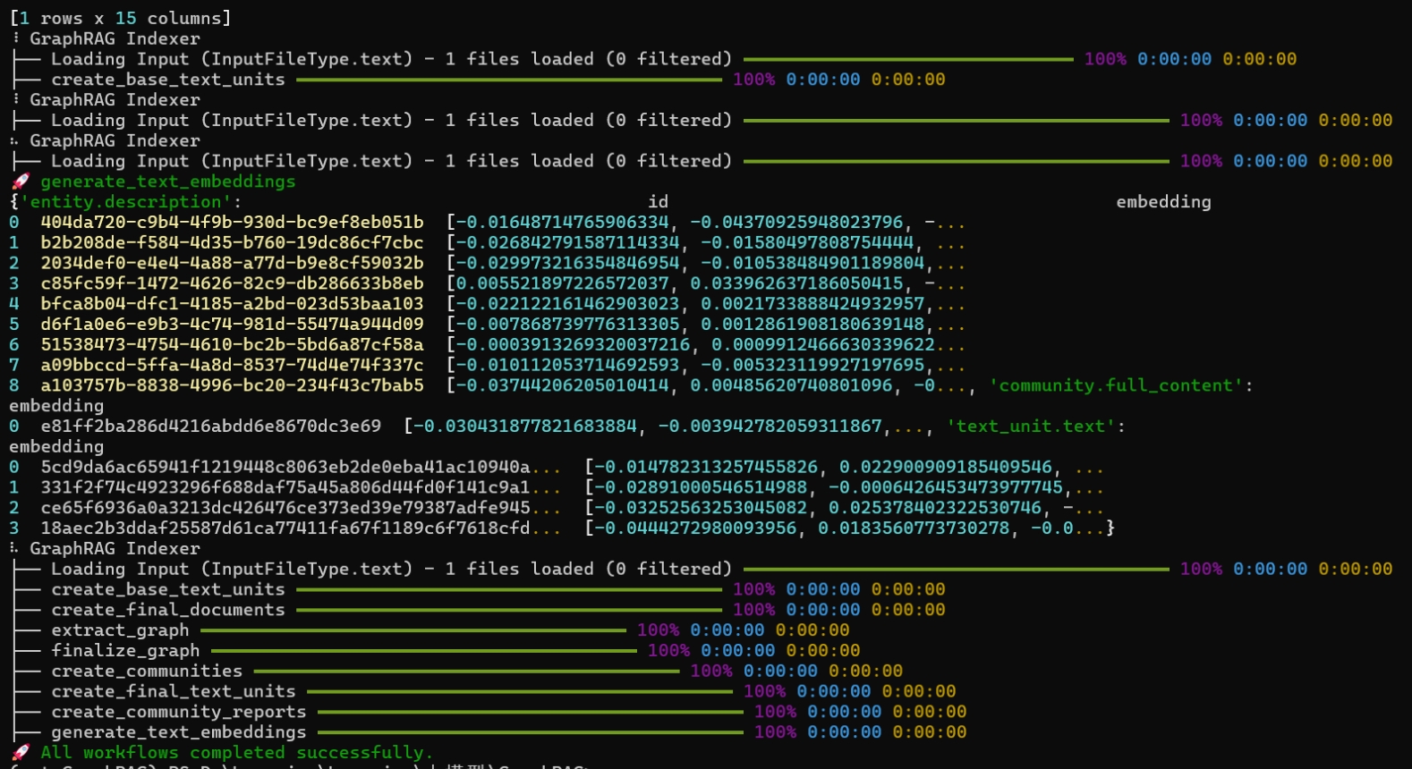Click the create_community_reports progress bar
The image size is (1412, 769).
point(530,712)
